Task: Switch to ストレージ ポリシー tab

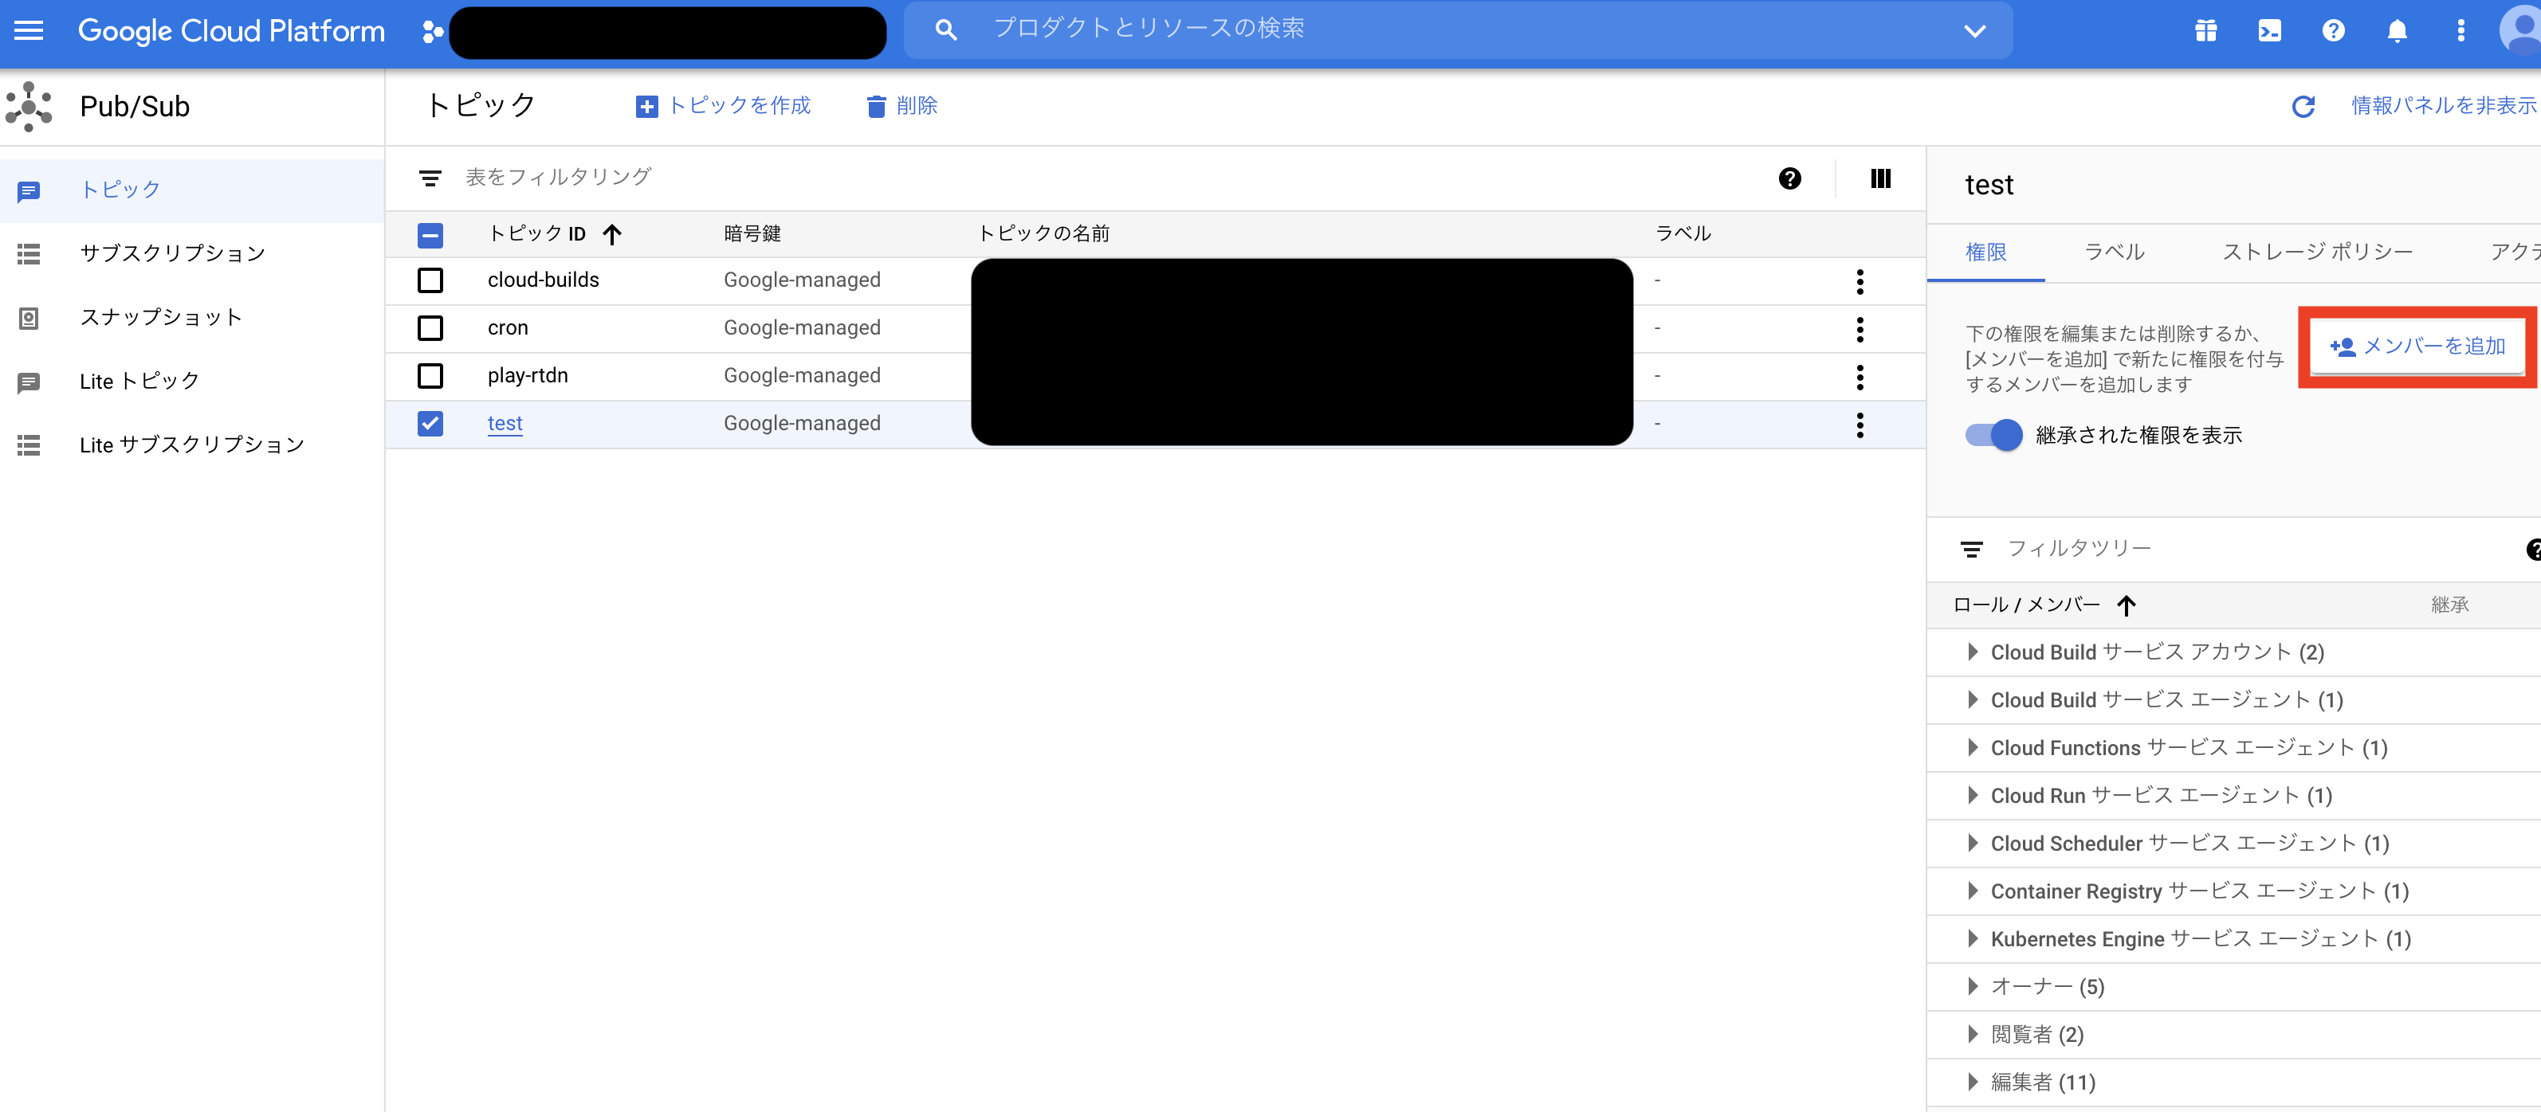Action: pyautogui.click(x=2316, y=253)
